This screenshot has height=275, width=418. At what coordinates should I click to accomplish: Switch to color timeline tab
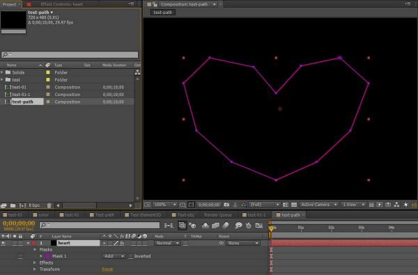pyautogui.click(x=41, y=214)
